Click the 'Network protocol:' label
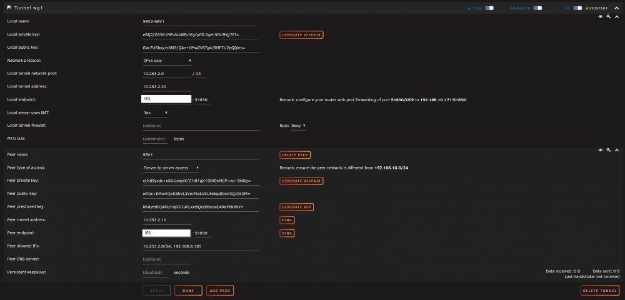The width and height of the screenshot is (625, 300). (x=24, y=61)
